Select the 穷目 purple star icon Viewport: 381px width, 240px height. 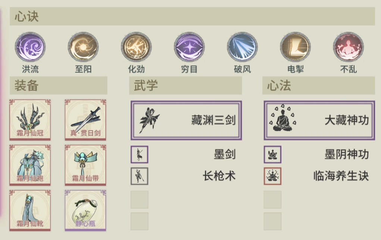[x=189, y=47]
